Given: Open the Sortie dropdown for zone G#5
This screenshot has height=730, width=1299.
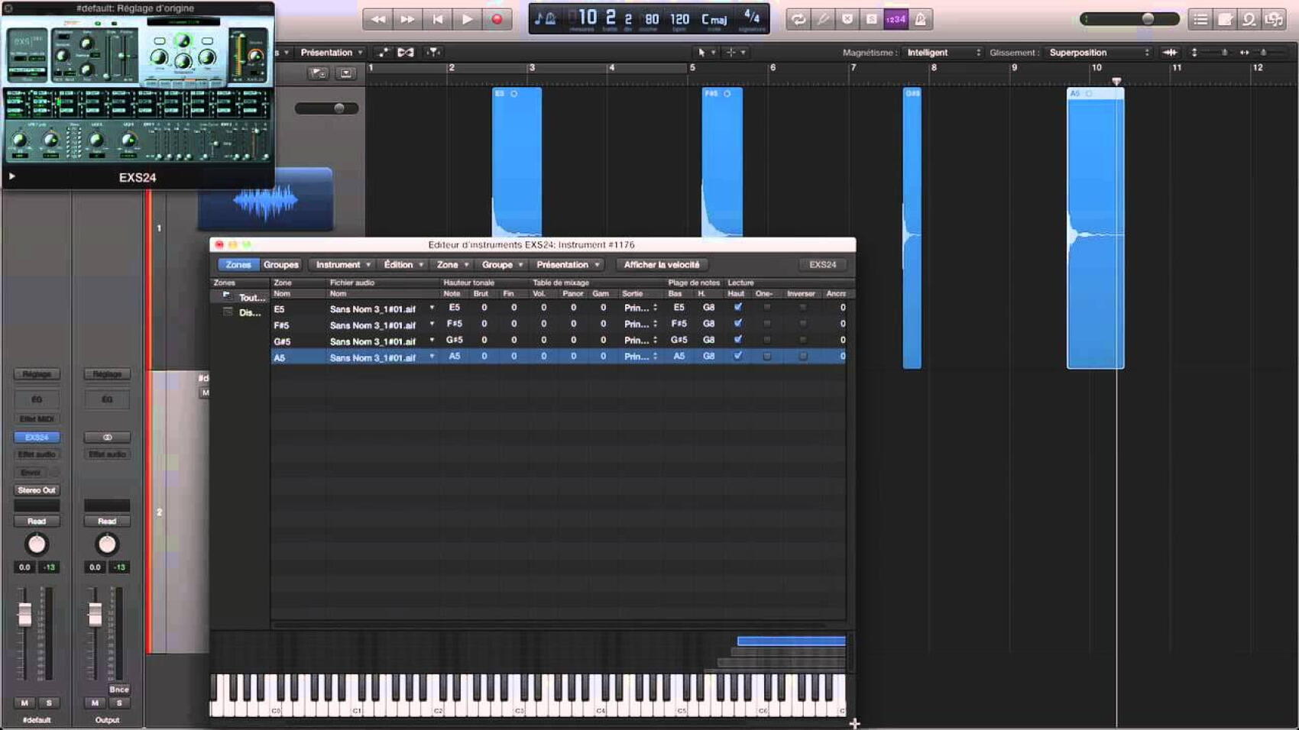Looking at the screenshot, I should pyautogui.click(x=640, y=341).
